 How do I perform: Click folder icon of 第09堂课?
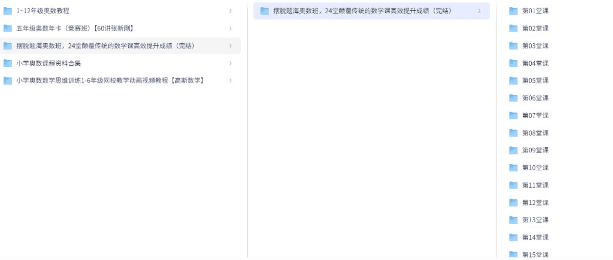click(513, 150)
